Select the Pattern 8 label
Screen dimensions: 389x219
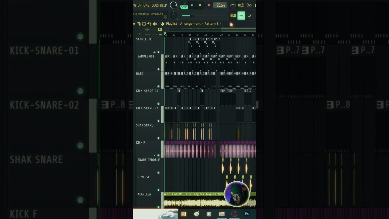pyautogui.click(x=212, y=24)
